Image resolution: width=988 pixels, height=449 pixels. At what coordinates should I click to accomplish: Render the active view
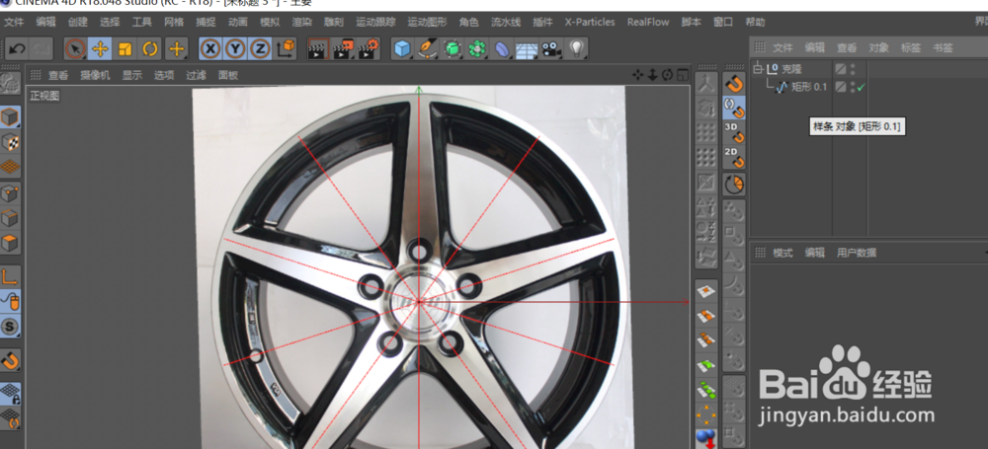(x=319, y=48)
